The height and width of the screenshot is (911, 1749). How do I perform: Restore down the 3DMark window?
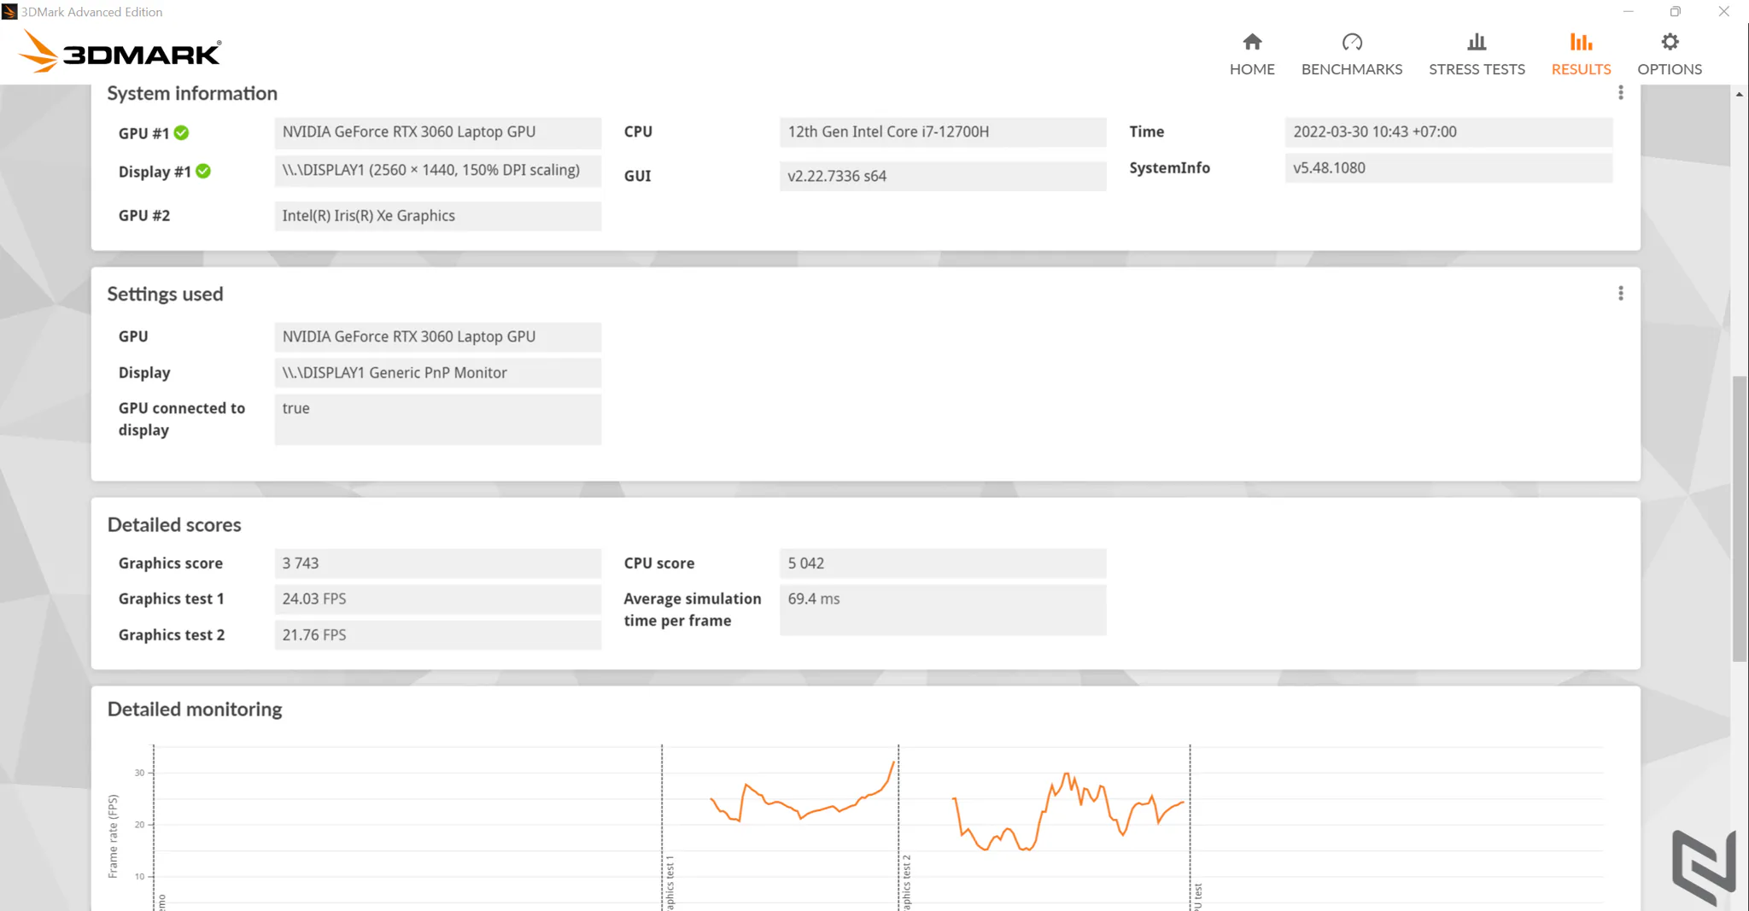coord(1676,12)
